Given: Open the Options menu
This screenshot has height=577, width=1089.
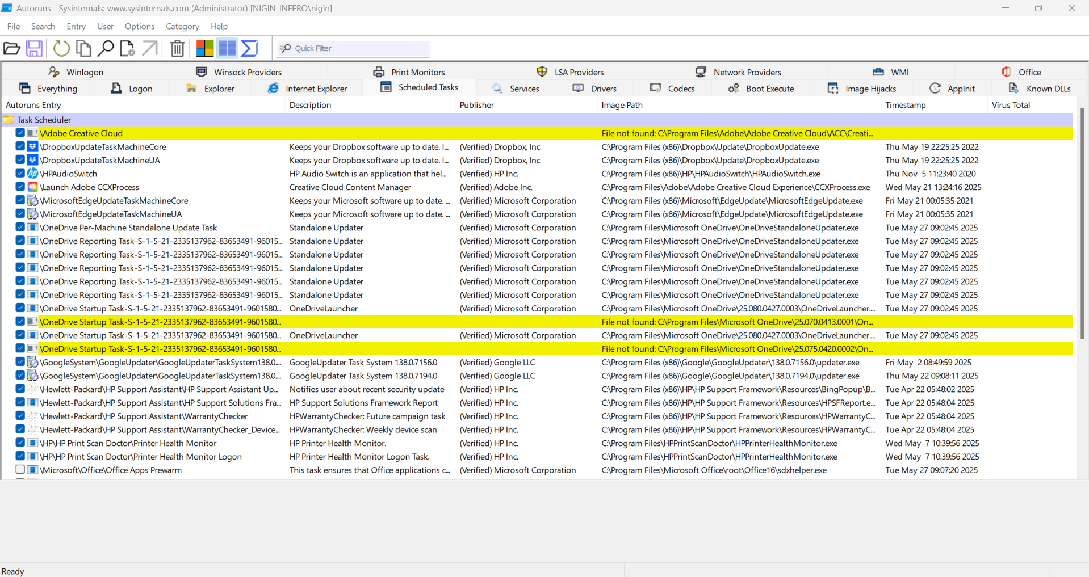Looking at the screenshot, I should (139, 26).
